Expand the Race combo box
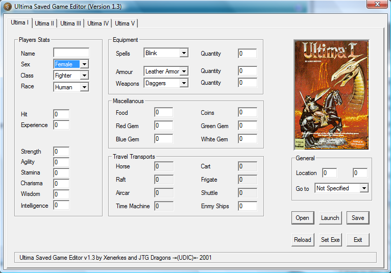 84,87
